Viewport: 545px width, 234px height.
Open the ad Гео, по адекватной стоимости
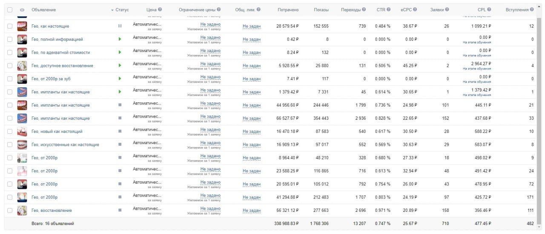(x=60, y=52)
